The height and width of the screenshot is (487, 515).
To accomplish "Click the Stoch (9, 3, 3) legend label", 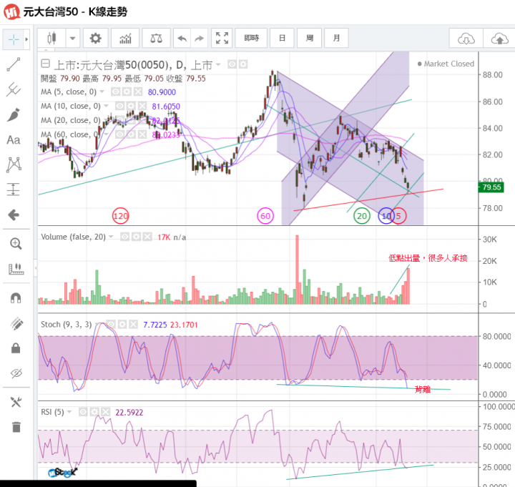I will pyautogui.click(x=66, y=325).
